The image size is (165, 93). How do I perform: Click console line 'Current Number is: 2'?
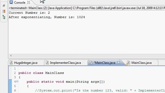click(29, 13)
